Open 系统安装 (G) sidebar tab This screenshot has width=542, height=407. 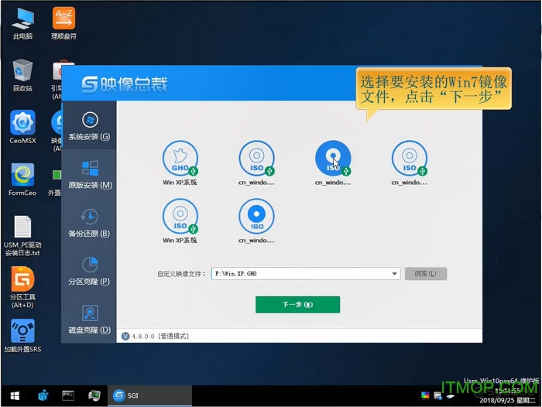(89, 127)
